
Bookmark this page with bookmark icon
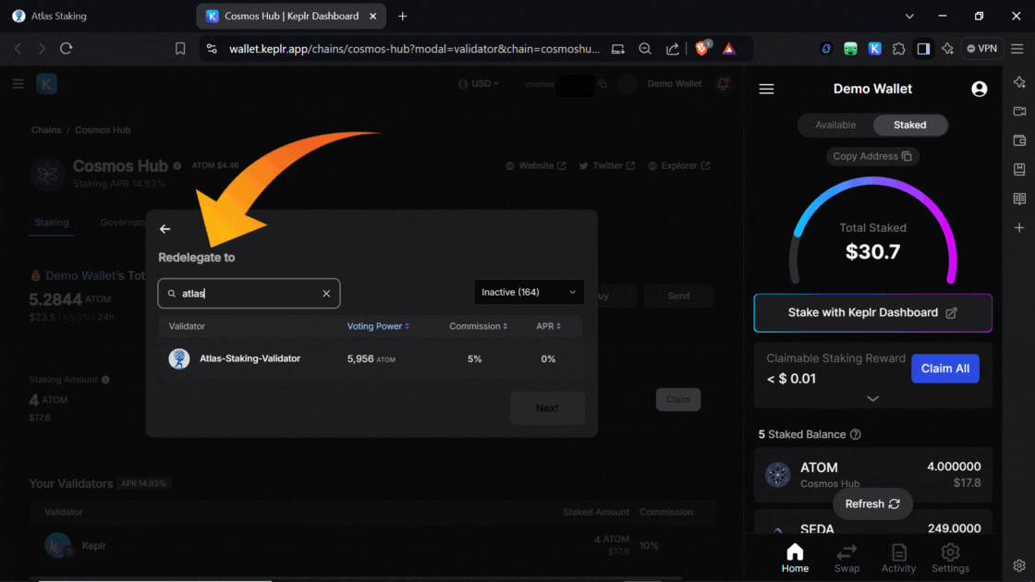(180, 49)
